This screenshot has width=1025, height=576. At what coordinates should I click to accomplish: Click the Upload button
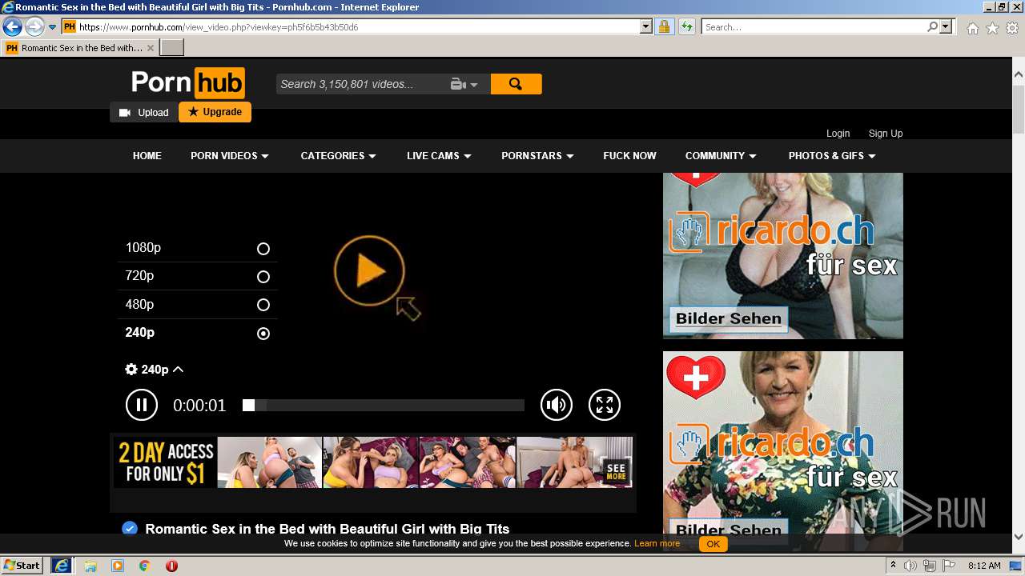(x=144, y=113)
